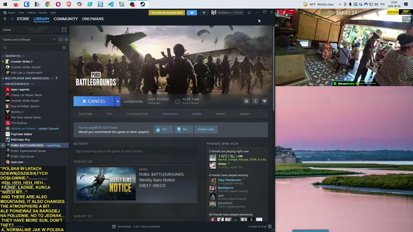Screen dimensions: 413x232
Task: Open Windows notification center icon
Action: [406, 4]
